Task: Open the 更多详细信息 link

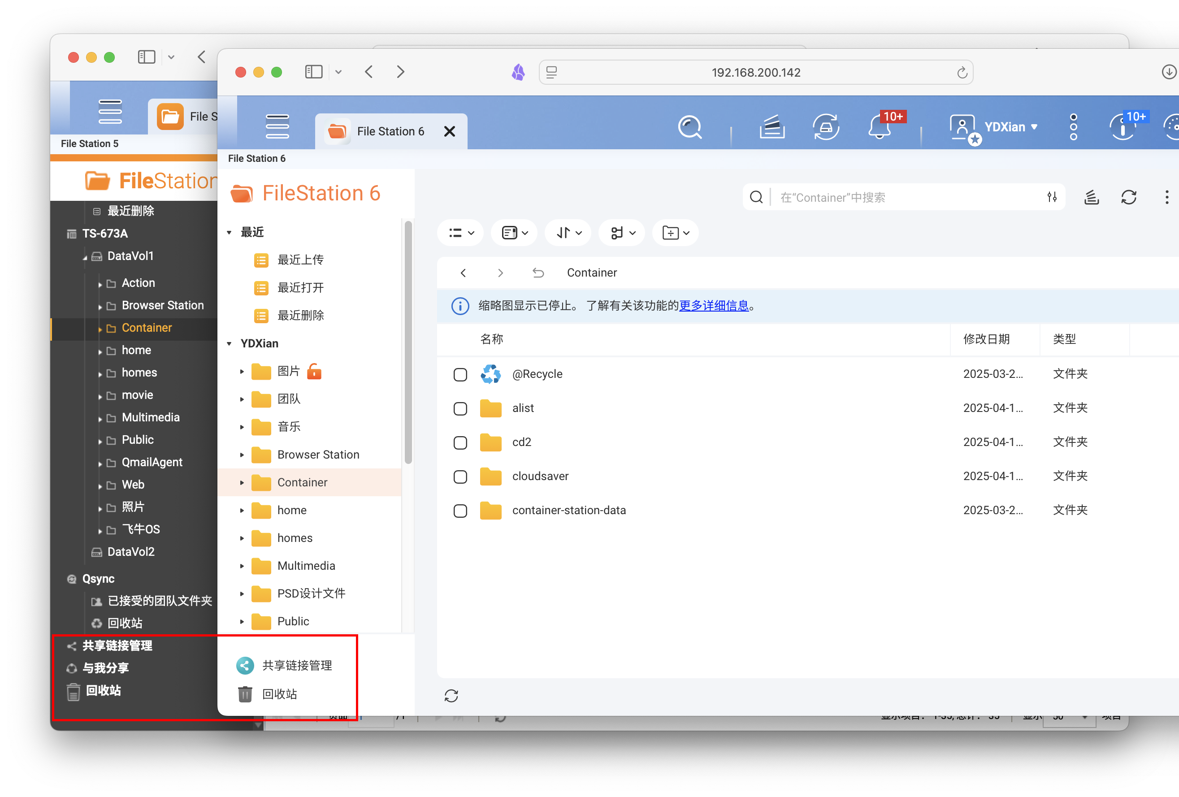Action: [x=714, y=305]
